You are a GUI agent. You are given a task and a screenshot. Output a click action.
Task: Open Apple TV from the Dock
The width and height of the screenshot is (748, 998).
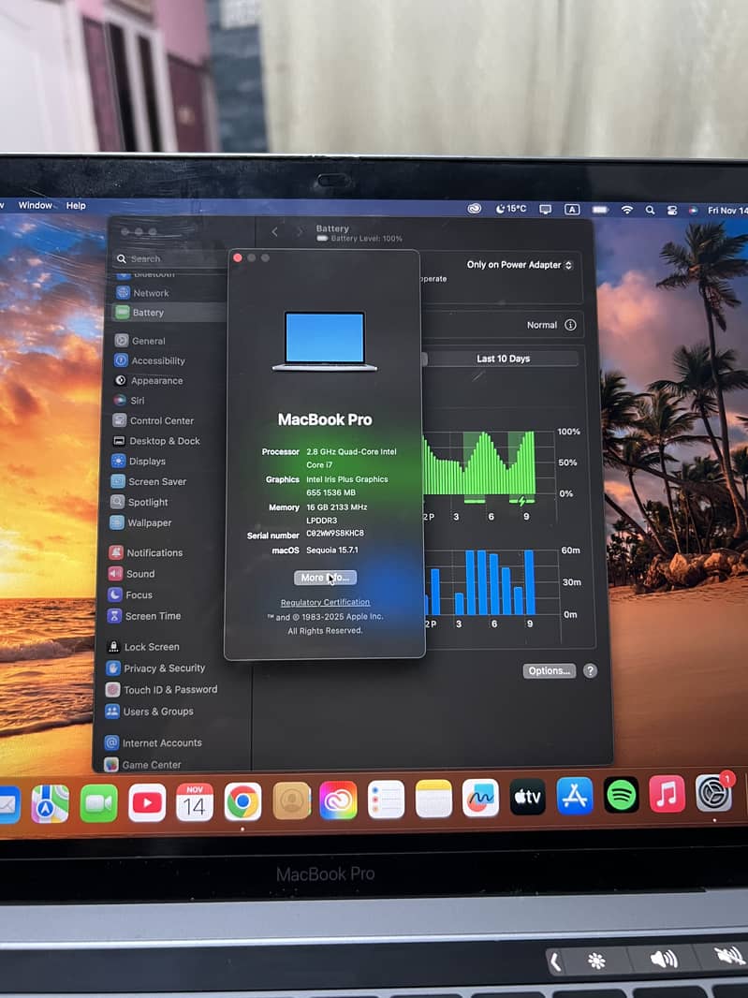tap(528, 796)
